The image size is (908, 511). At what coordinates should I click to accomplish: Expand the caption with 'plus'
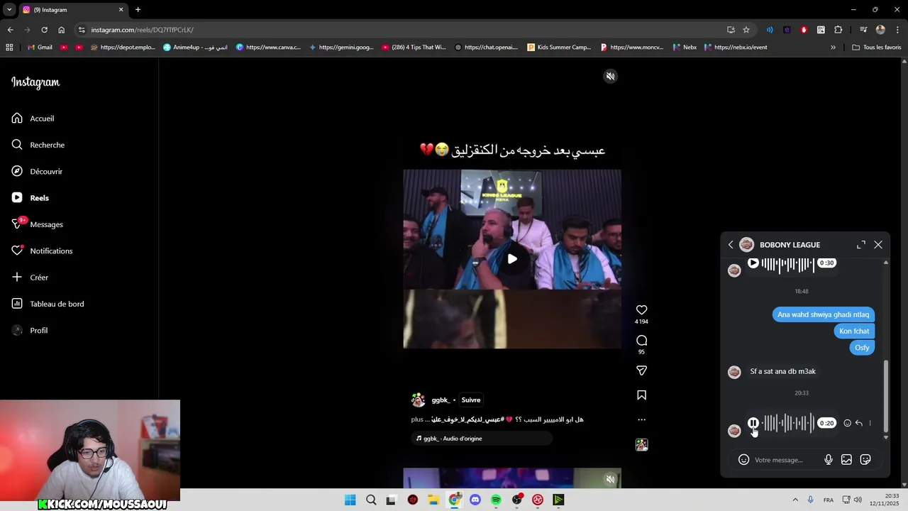coord(417,419)
